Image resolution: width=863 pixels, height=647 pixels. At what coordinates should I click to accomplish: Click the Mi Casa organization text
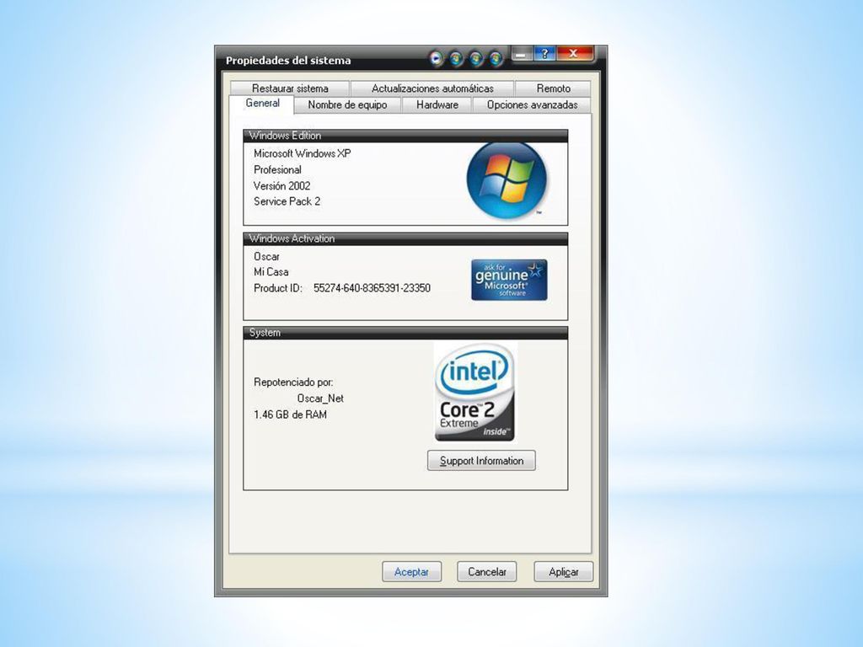click(x=271, y=272)
